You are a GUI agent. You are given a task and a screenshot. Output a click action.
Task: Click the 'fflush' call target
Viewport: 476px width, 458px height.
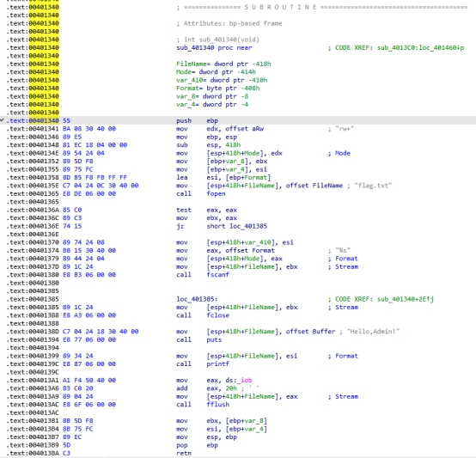click(217, 404)
